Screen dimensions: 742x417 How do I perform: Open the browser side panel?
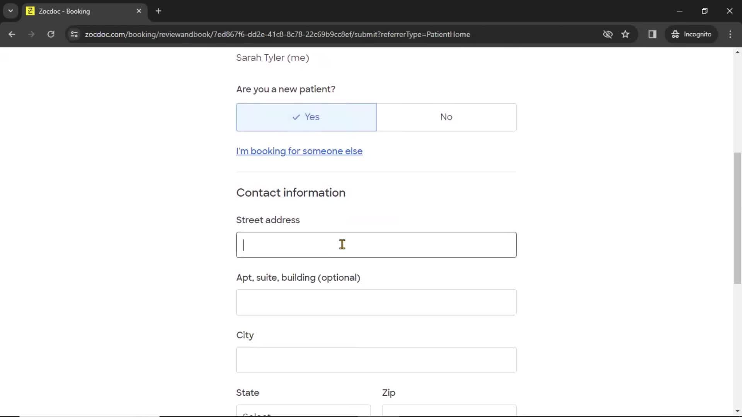click(652, 34)
